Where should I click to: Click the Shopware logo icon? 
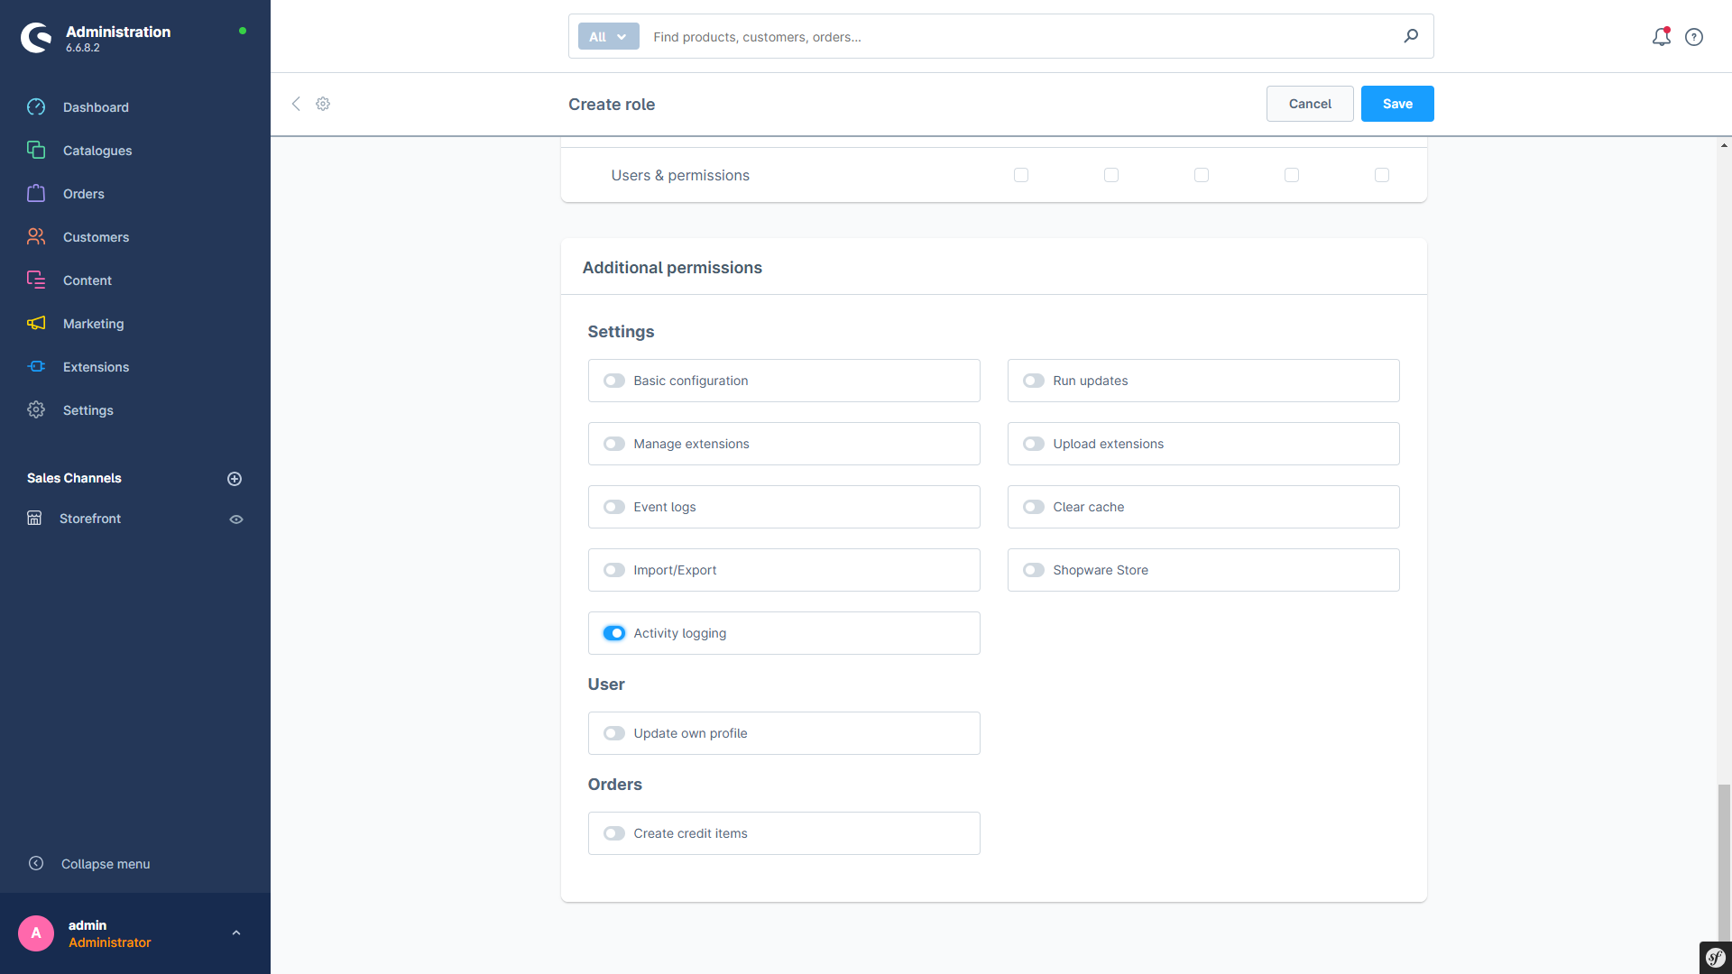point(36,38)
